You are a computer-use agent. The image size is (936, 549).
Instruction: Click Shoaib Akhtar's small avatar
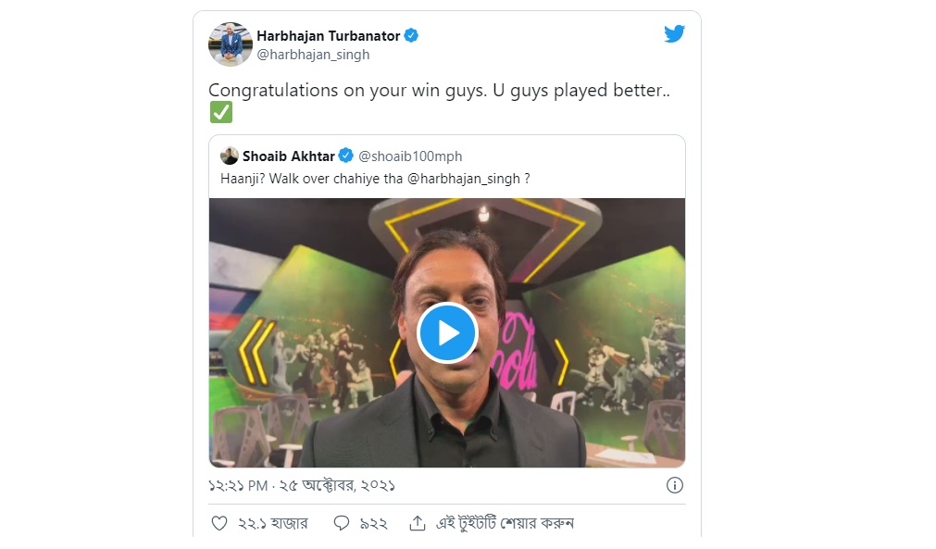click(230, 156)
